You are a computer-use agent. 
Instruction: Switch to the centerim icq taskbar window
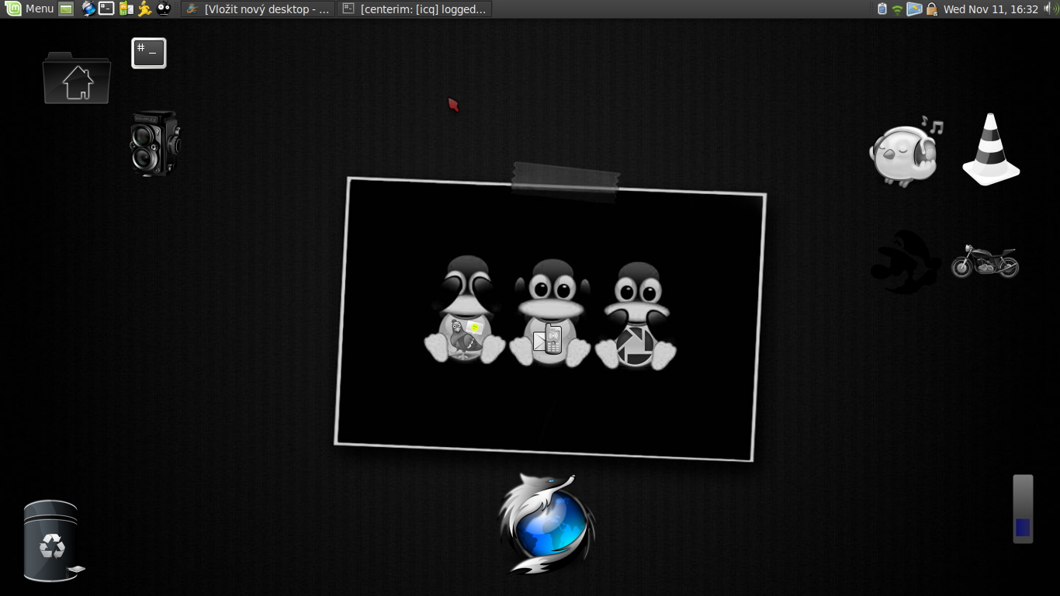click(415, 9)
